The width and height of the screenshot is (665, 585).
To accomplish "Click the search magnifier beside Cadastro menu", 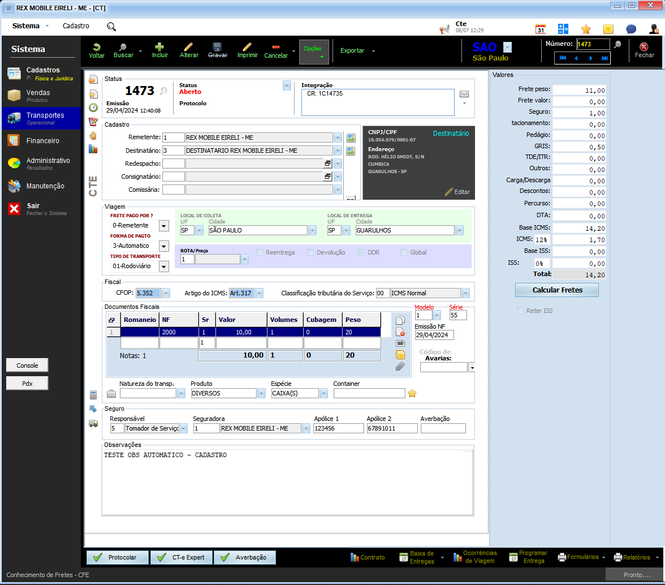I will pyautogui.click(x=111, y=26).
